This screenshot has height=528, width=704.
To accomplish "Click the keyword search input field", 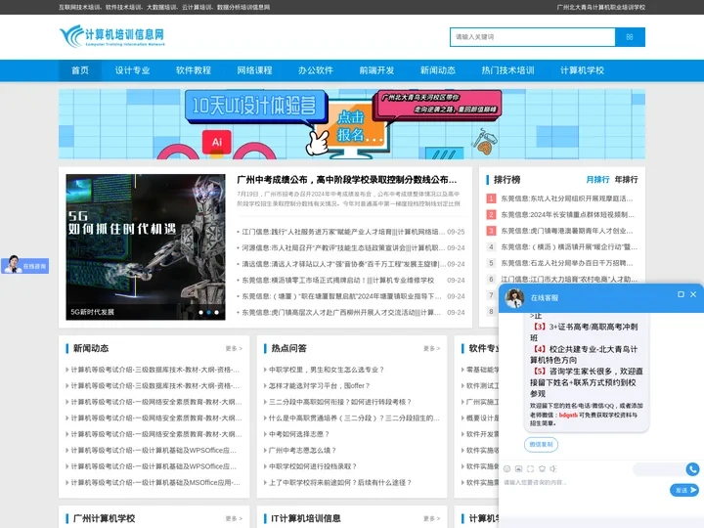I will click(533, 37).
